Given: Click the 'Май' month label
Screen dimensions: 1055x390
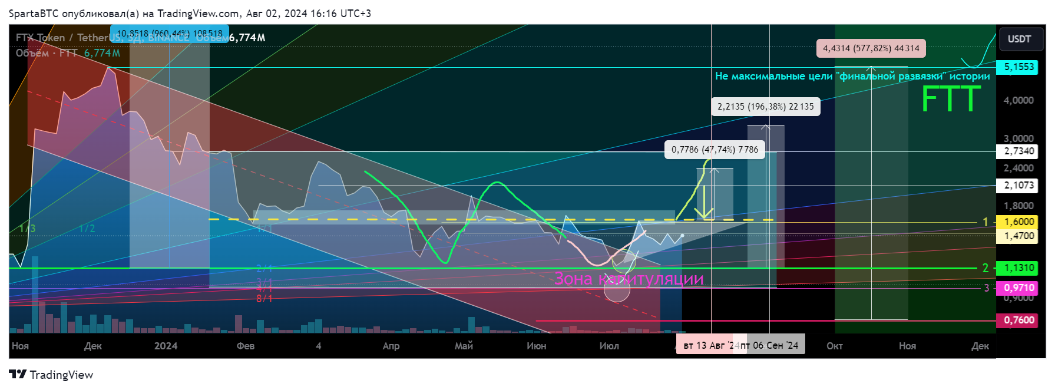Looking at the screenshot, I should 464,346.
